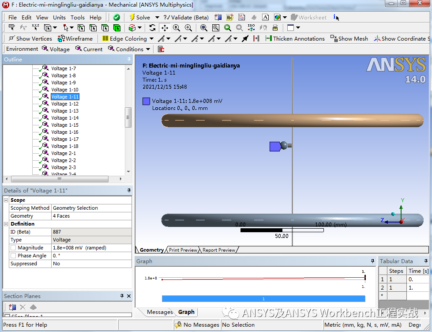Switch to Report Preview tab
This screenshot has height=332, width=432.
pos(219,250)
